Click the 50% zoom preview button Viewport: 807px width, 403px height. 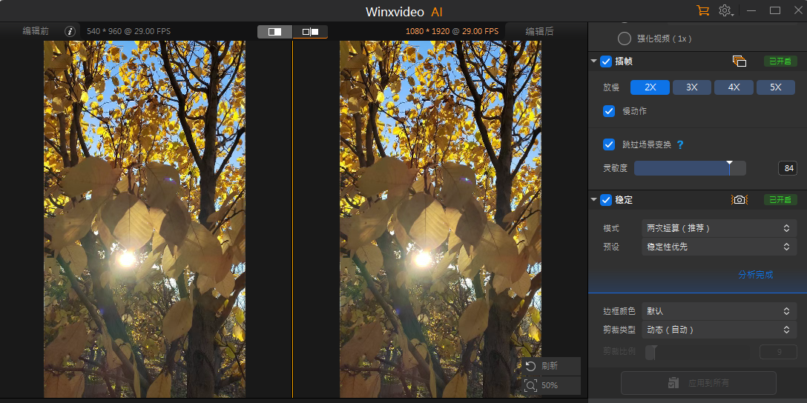[x=550, y=385]
